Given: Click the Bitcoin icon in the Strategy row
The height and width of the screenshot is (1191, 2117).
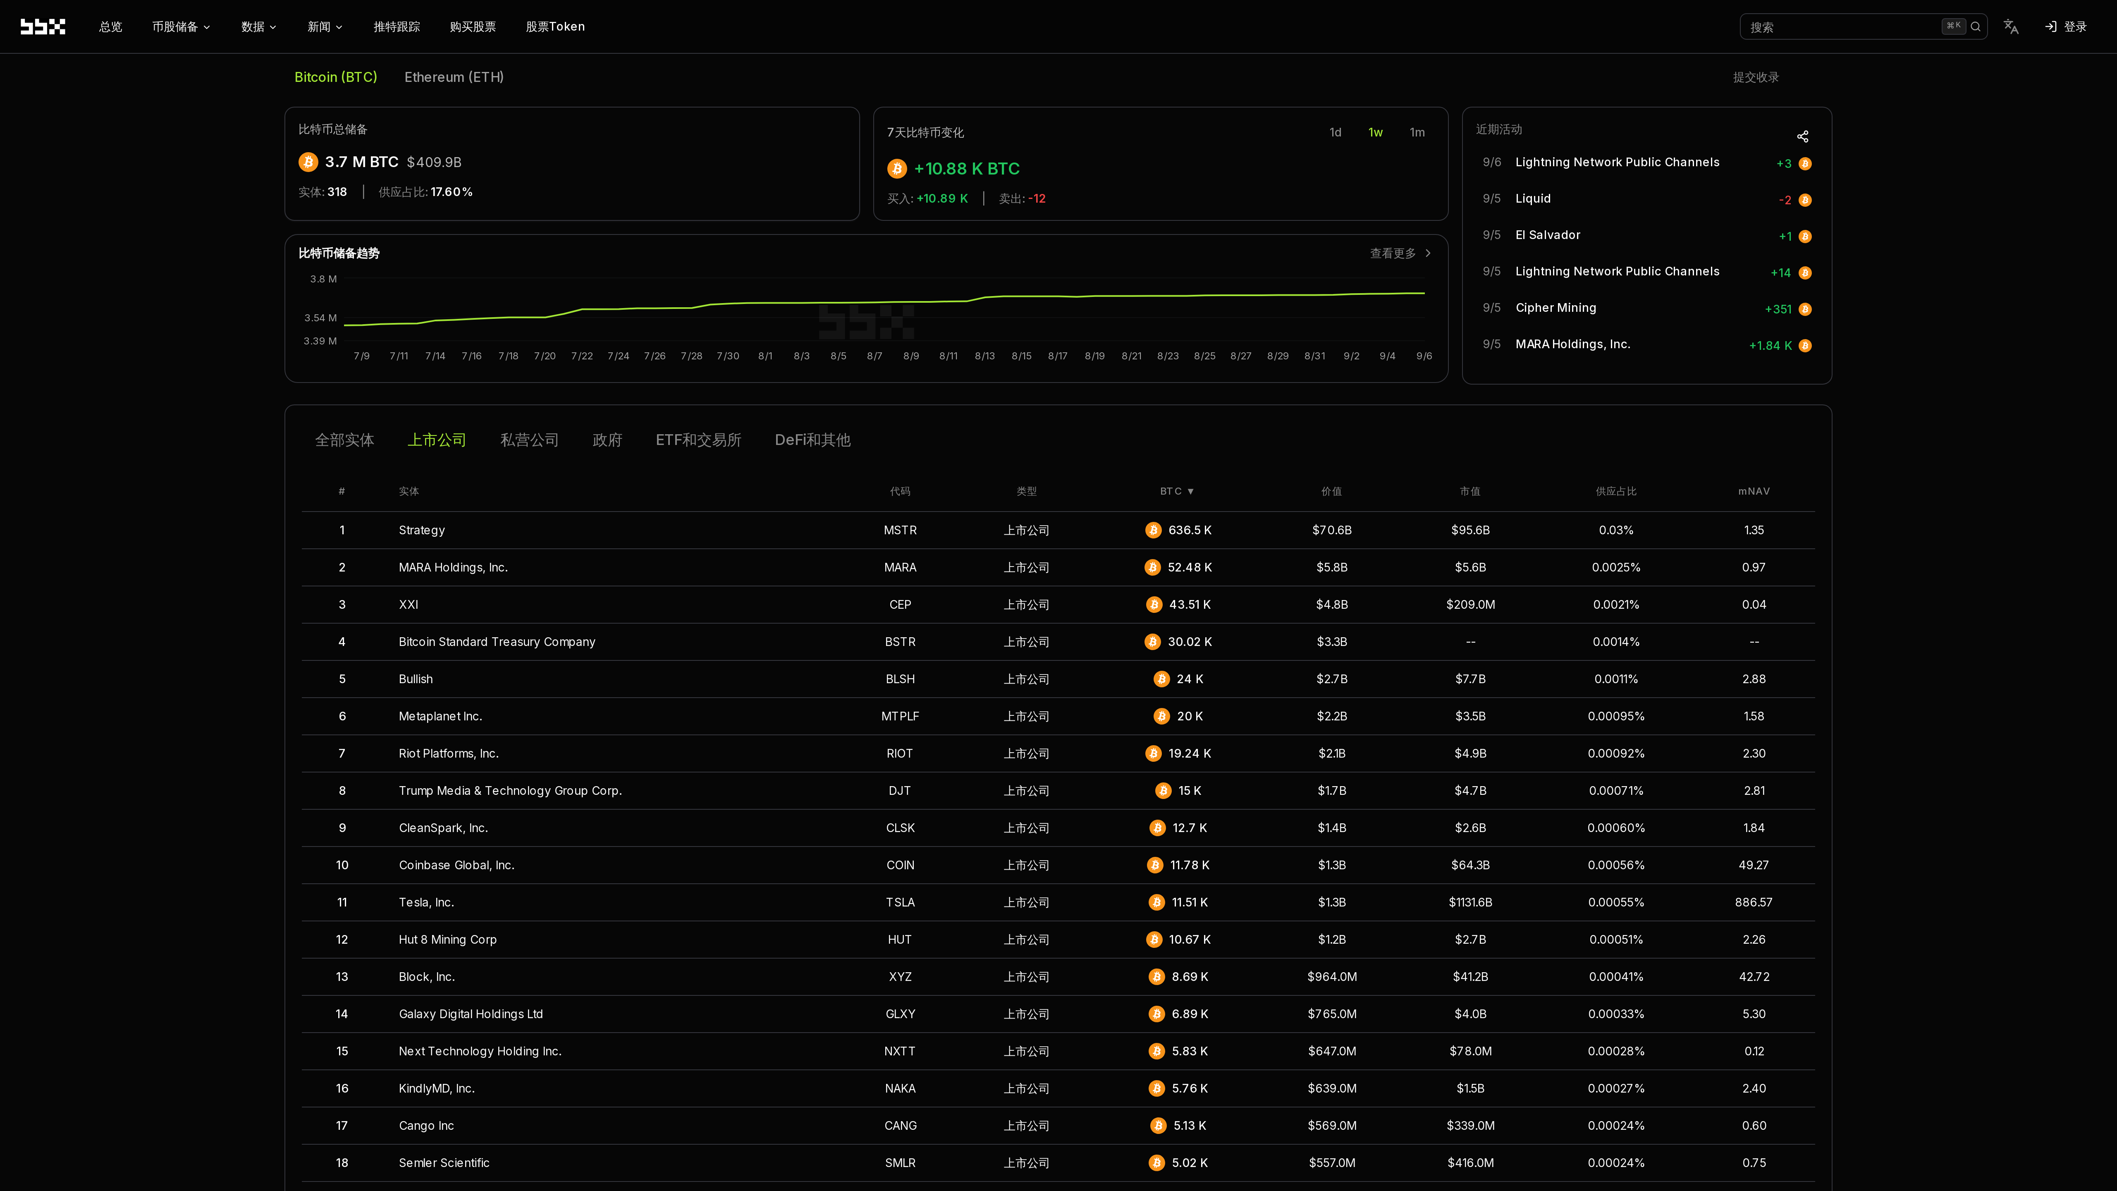Looking at the screenshot, I should pos(1153,530).
